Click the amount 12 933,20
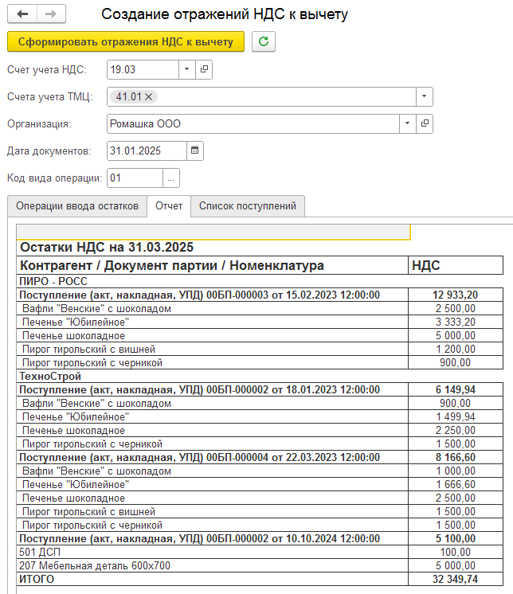Image resolution: width=513 pixels, height=594 pixels. point(456,295)
